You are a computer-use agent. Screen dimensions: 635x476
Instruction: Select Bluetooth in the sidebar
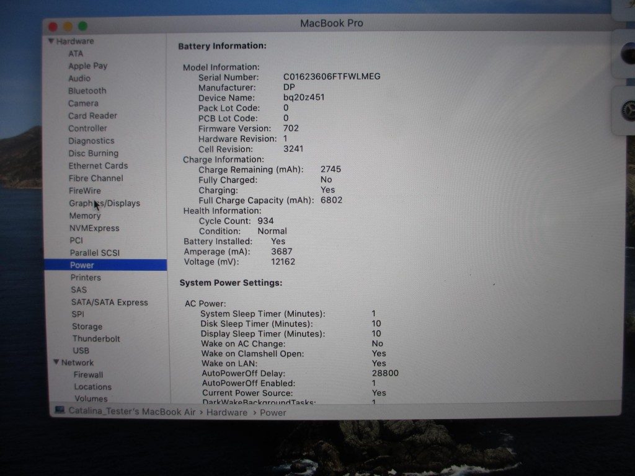tap(87, 90)
